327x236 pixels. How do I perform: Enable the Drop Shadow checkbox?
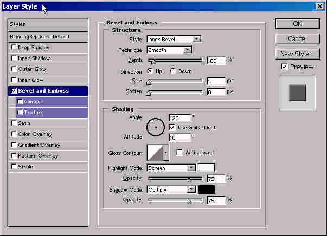pyautogui.click(x=14, y=48)
